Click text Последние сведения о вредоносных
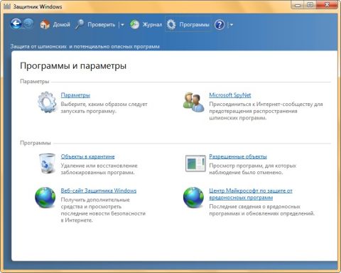 coord(254,206)
